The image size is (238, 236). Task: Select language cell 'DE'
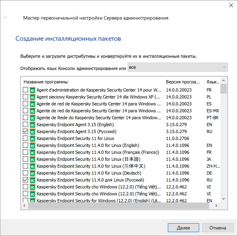209,173
